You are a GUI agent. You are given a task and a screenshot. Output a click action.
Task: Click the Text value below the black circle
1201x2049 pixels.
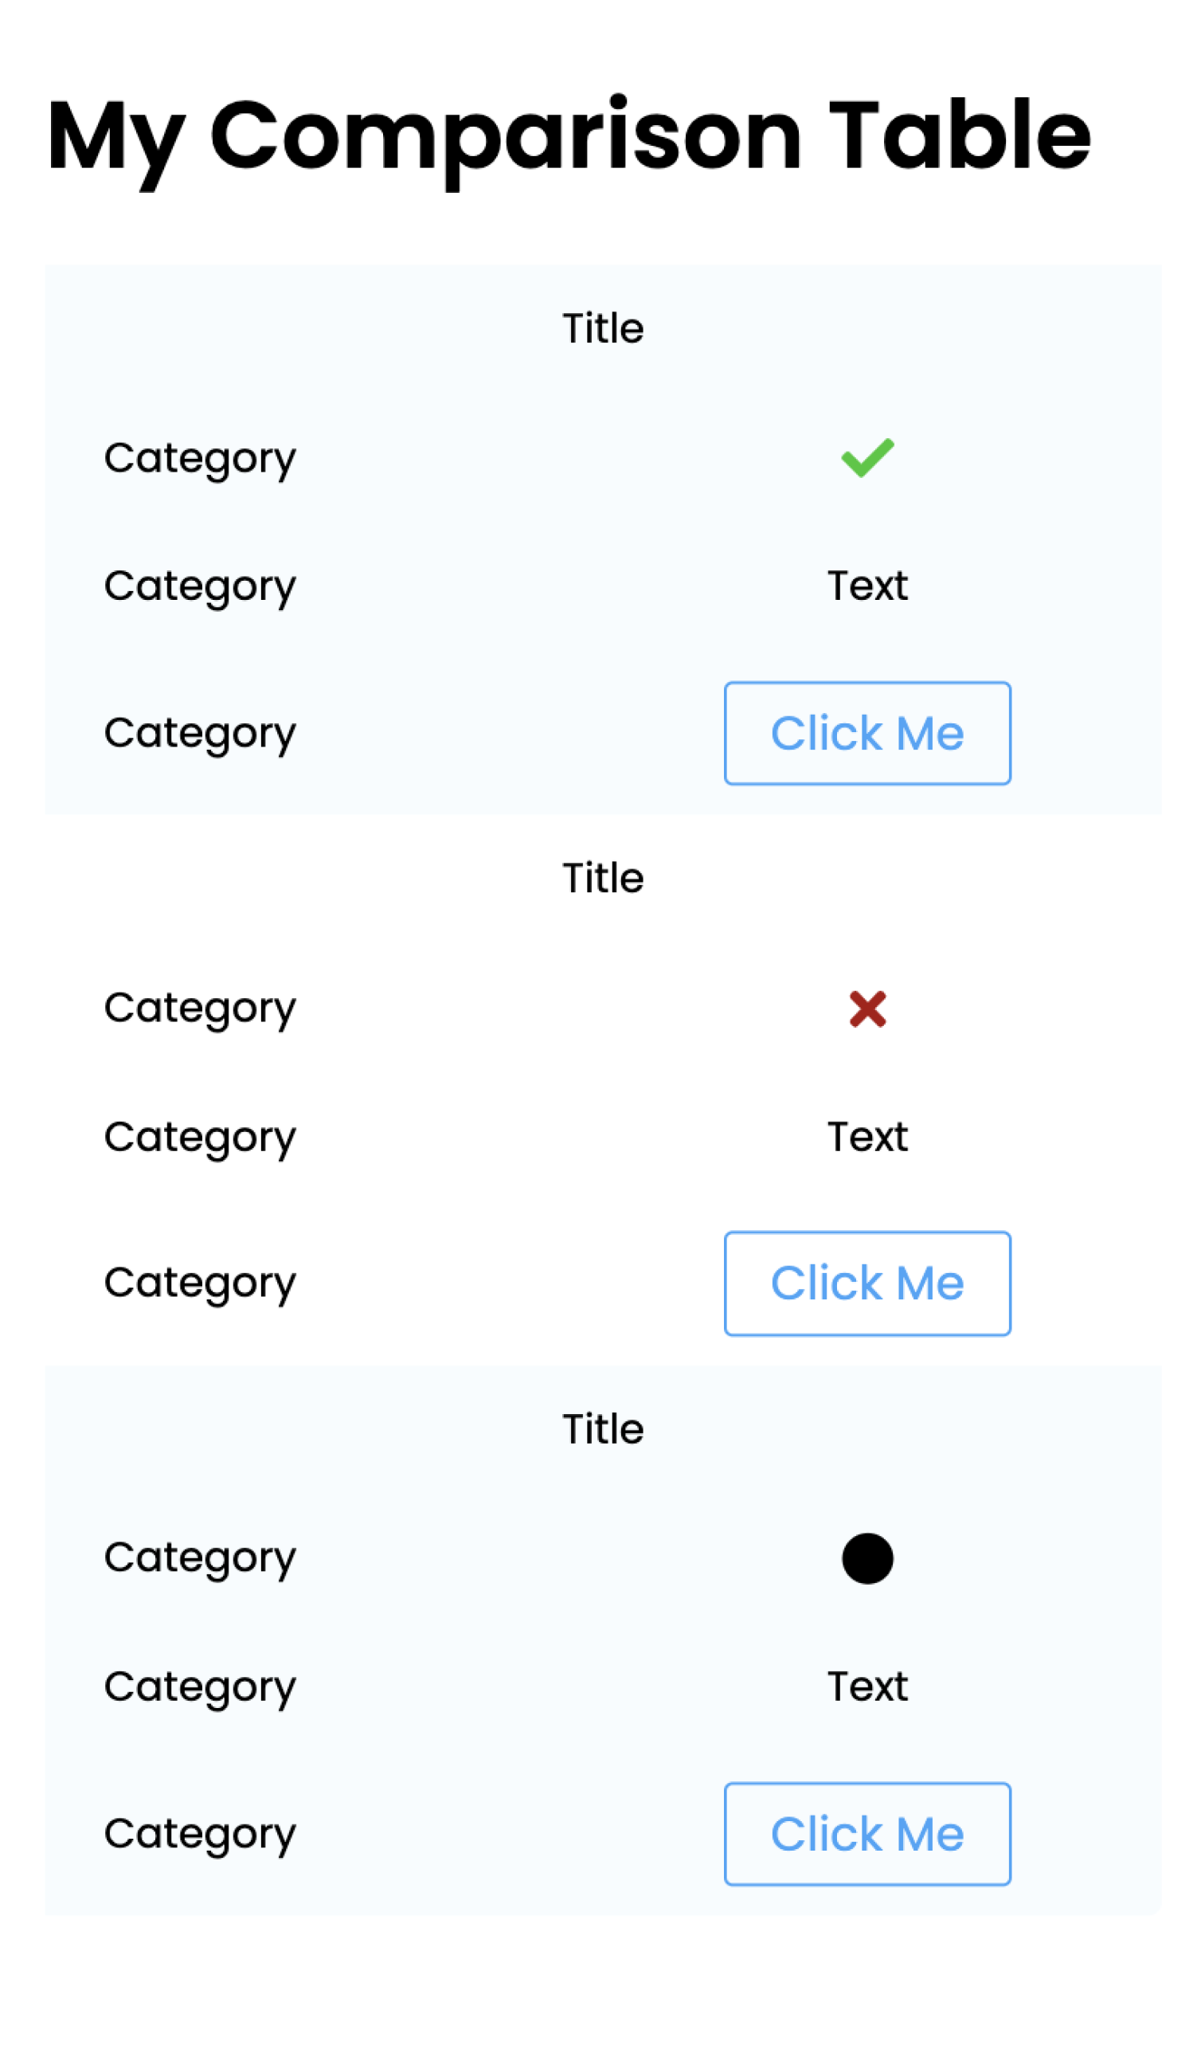(x=867, y=1687)
